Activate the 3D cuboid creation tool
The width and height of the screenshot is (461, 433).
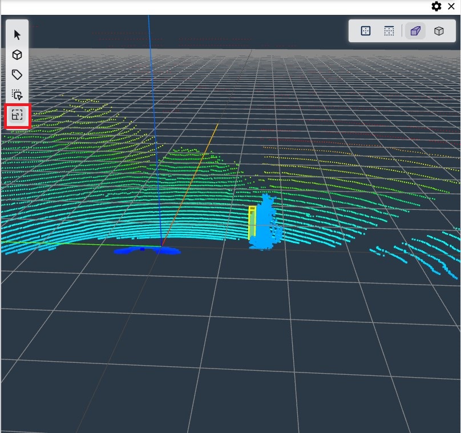click(17, 54)
